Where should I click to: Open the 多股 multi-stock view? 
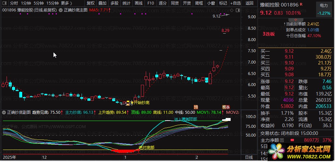[115, 3]
